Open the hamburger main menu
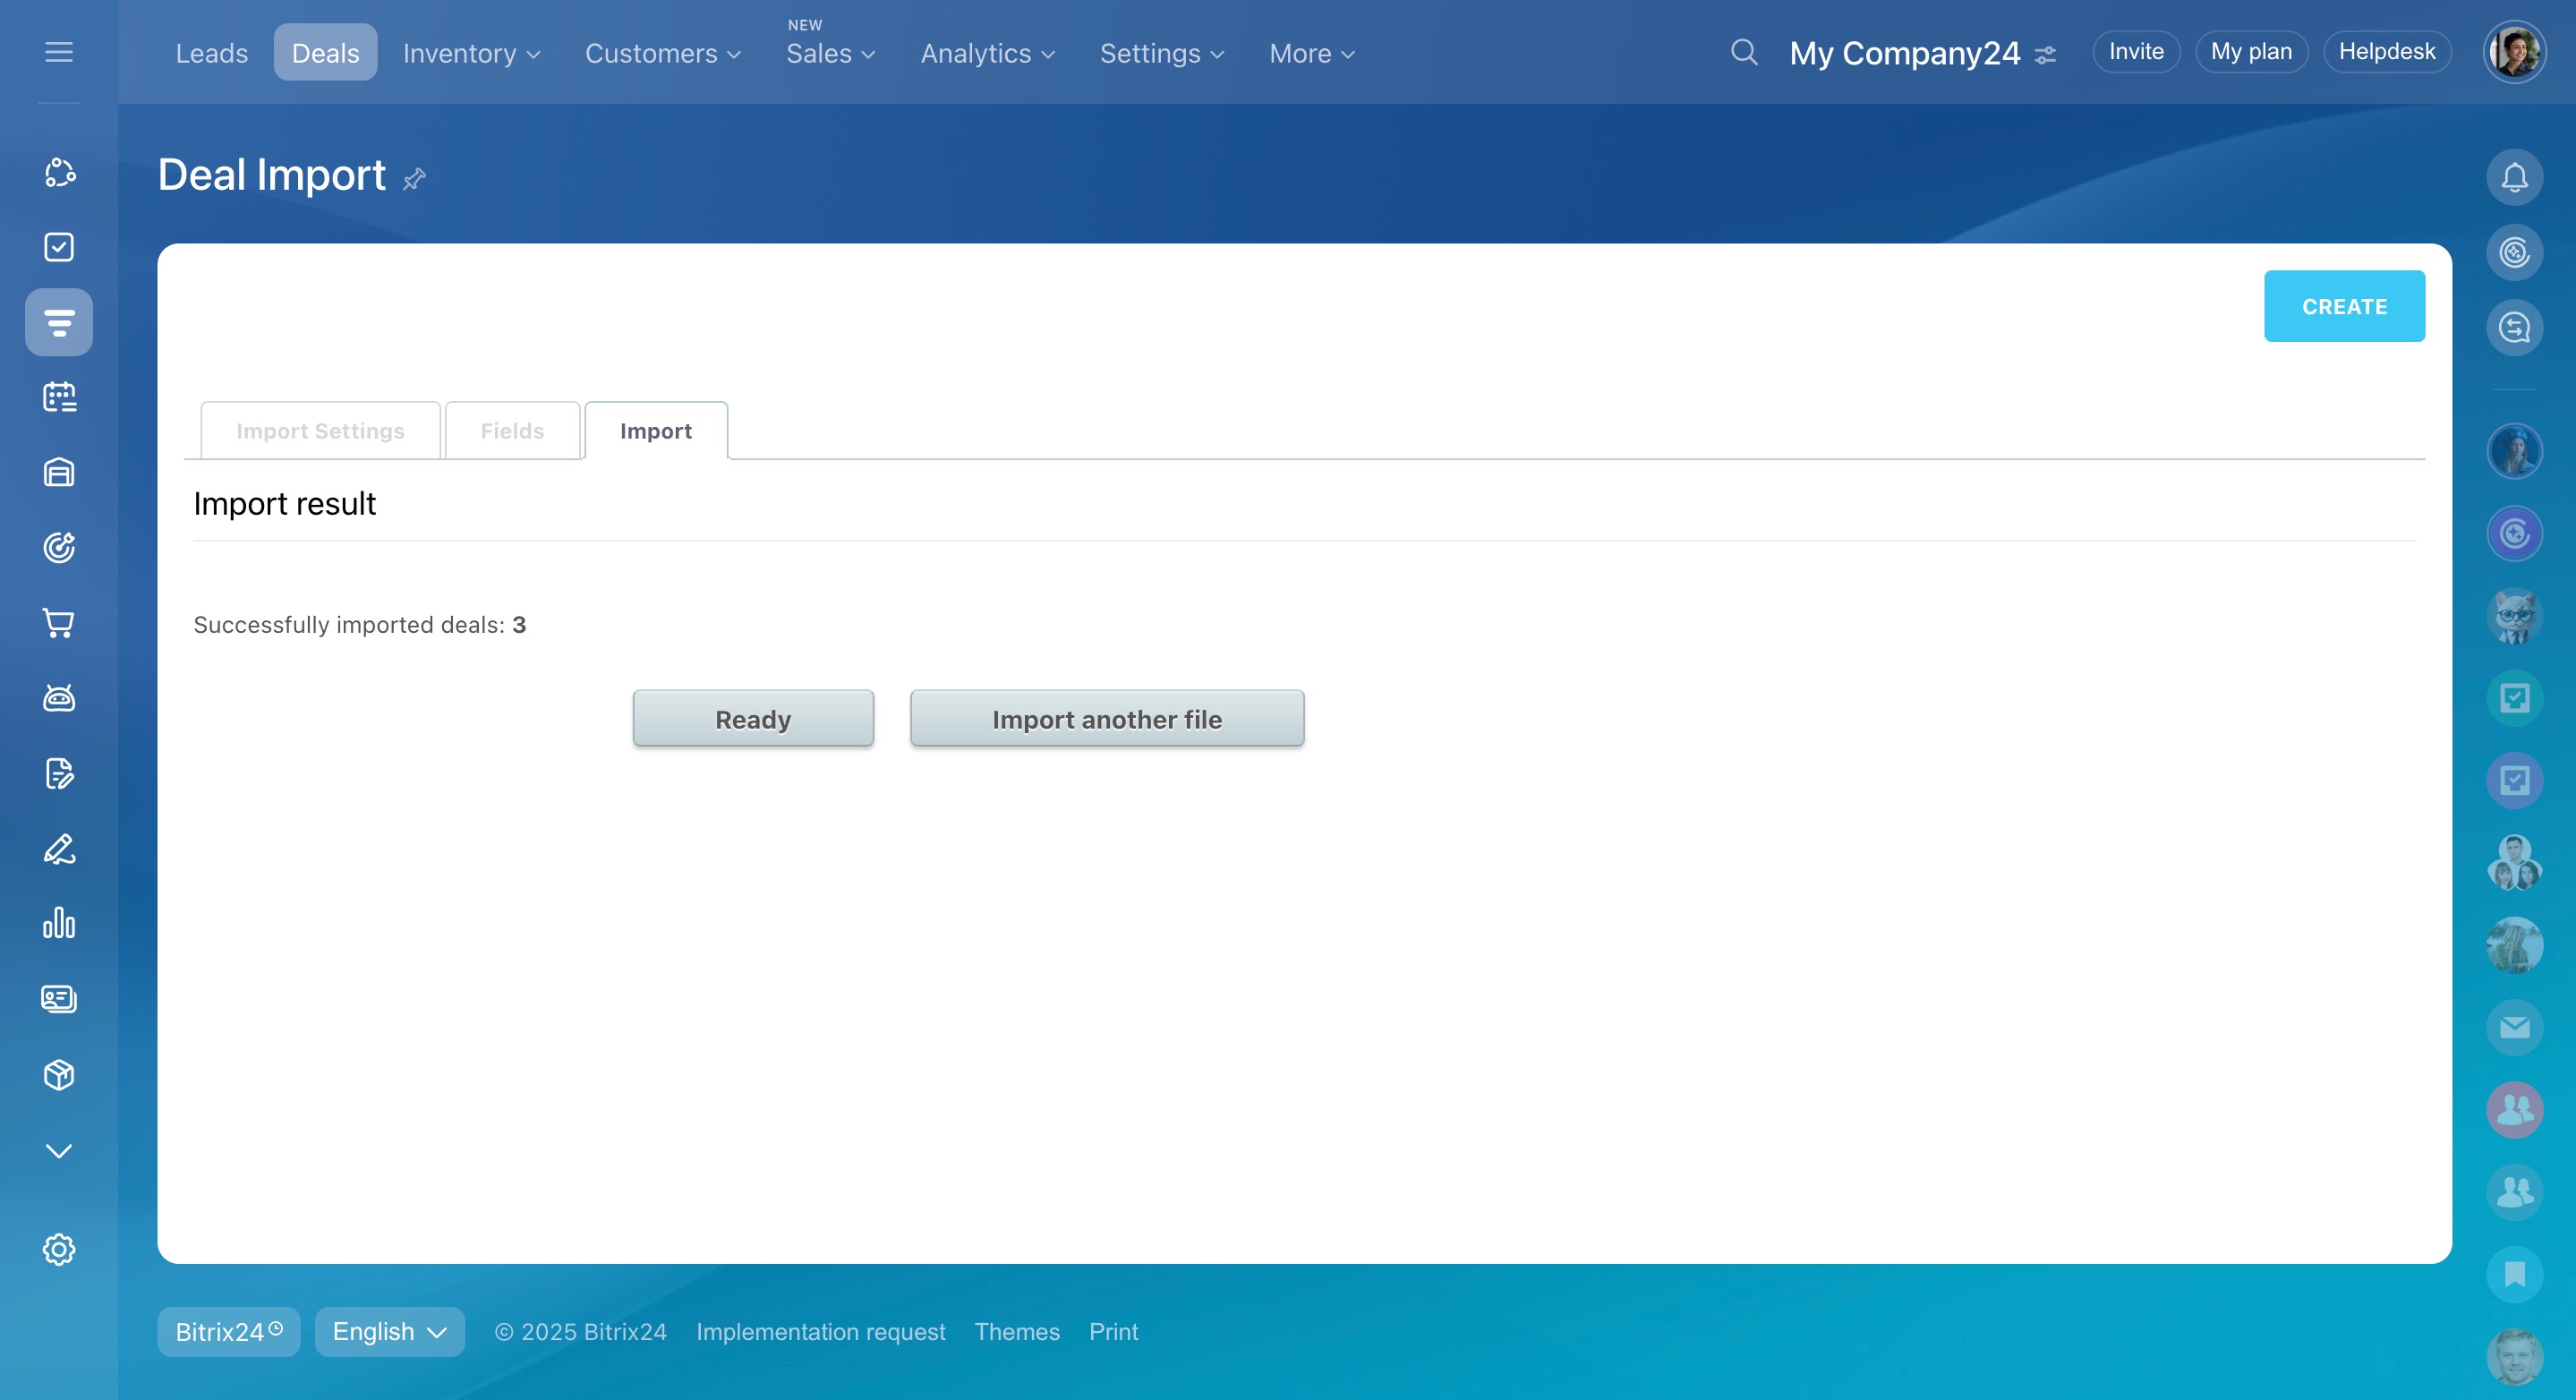This screenshot has height=1400, width=2576. 59,52
